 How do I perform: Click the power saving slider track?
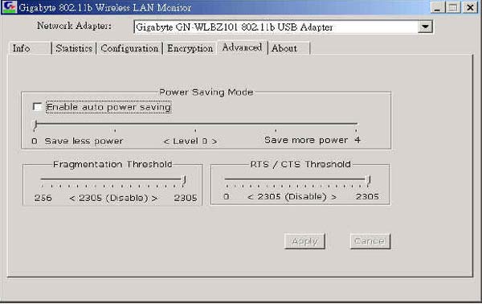(196, 124)
